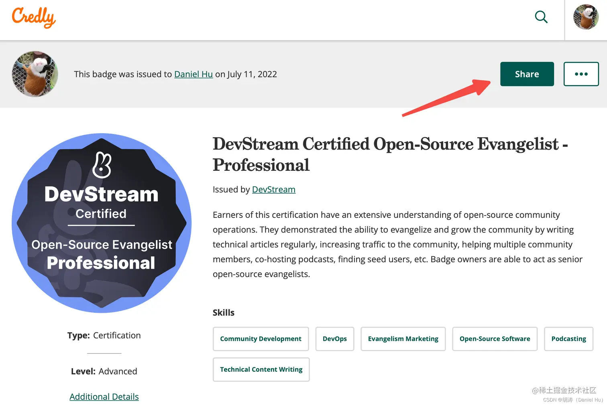Open search with the magnifying glass icon
The image size is (607, 405).
click(541, 17)
